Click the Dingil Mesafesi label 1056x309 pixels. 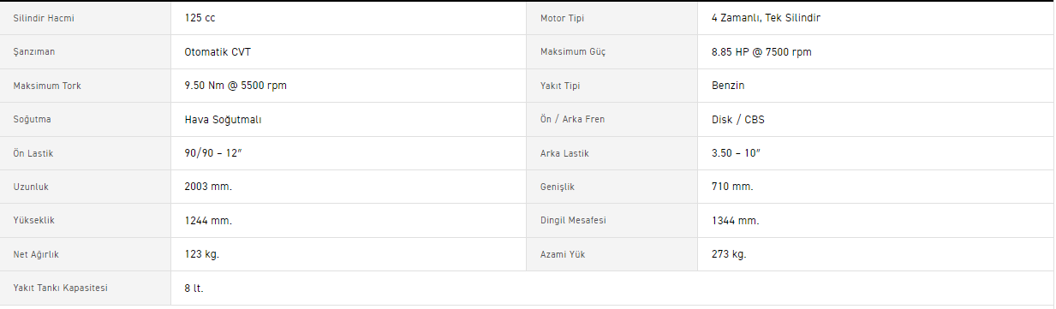click(x=573, y=221)
